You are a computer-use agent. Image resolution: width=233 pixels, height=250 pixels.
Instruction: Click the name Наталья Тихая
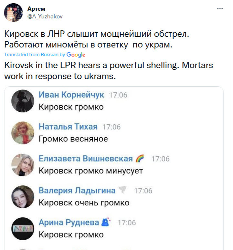pos(68,127)
